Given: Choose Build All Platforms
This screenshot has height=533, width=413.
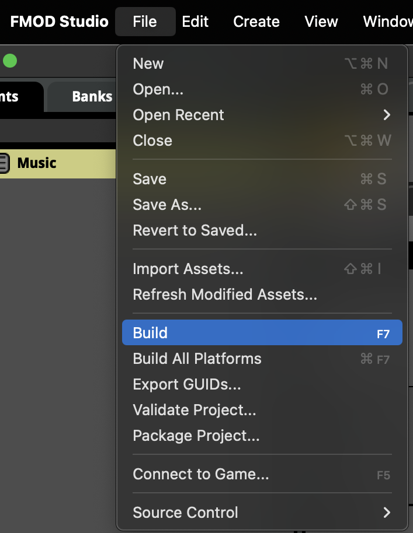Looking at the screenshot, I should coord(197,359).
